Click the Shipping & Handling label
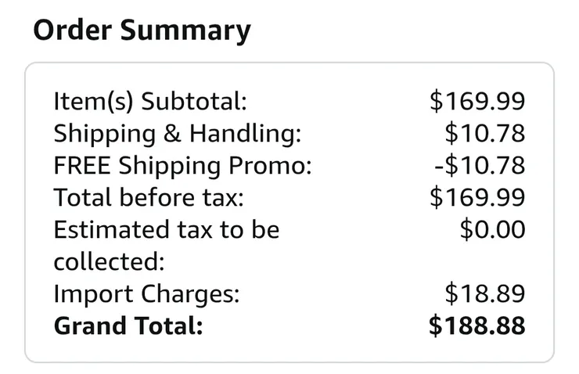The image size is (579, 374). [x=177, y=134]
